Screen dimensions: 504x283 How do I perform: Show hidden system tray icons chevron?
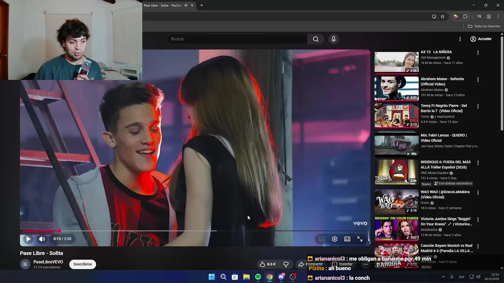tap(443, 277)
